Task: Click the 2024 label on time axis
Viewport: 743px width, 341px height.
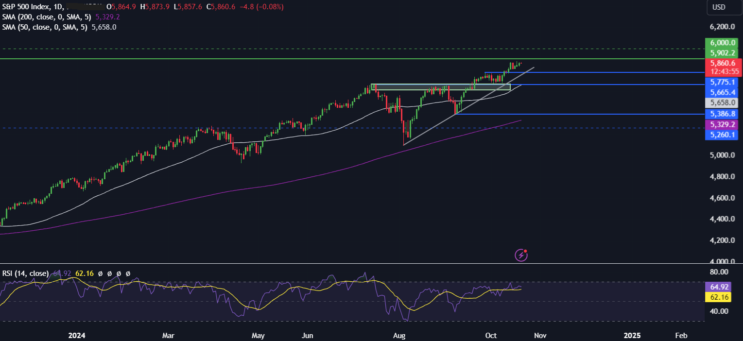Action: coord(77,336)
